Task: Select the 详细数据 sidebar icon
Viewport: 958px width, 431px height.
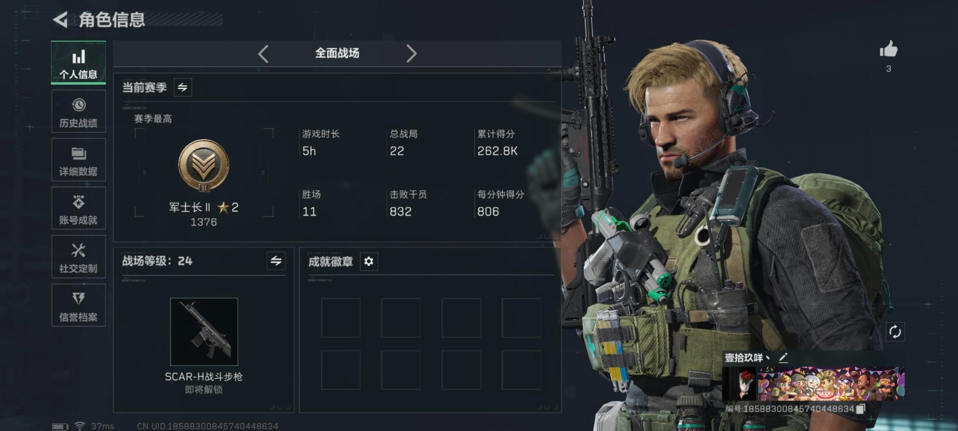Action: pyautogui.click(x=78, y=160)
